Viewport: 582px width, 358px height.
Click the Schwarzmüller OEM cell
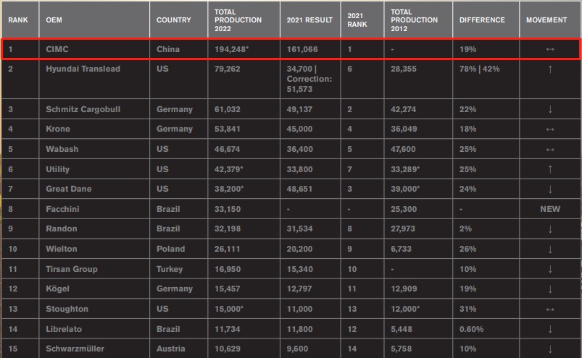point(75,349)
